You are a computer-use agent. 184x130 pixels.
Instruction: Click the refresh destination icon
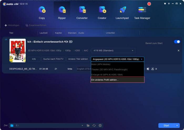click(94, 126)
